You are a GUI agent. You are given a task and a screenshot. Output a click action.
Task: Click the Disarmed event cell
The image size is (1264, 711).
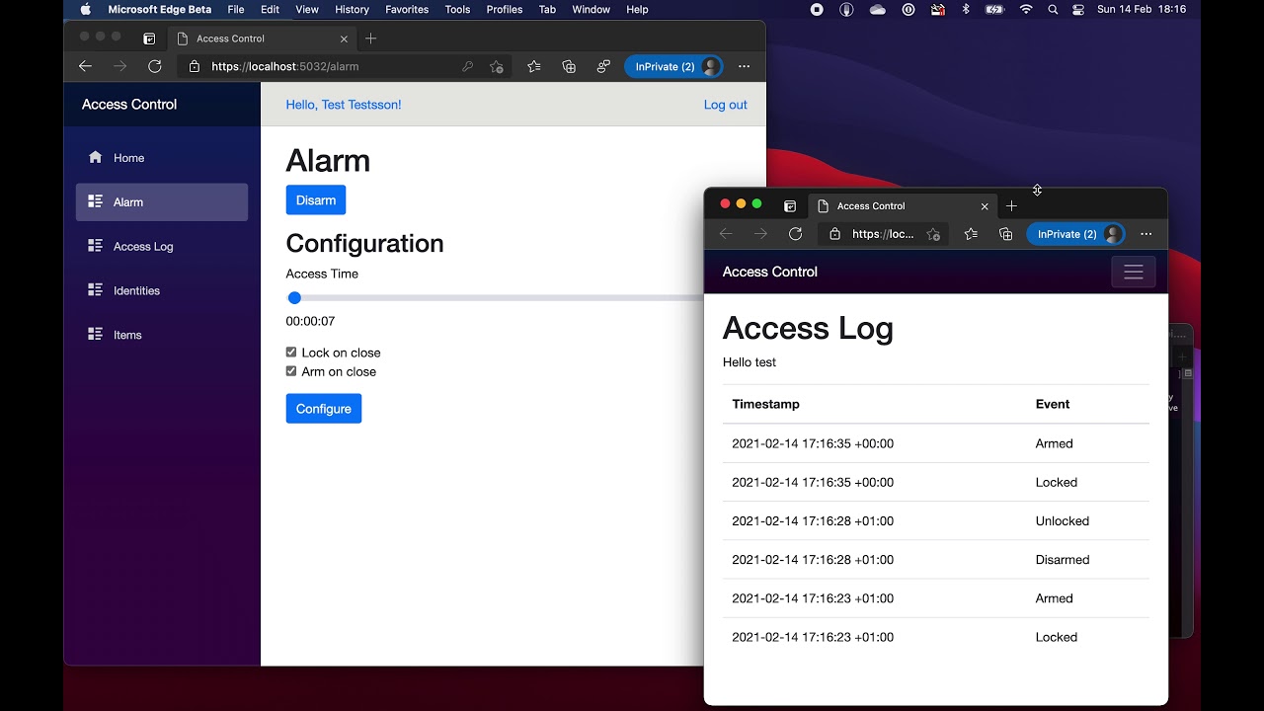click(x=1063, y=559)
